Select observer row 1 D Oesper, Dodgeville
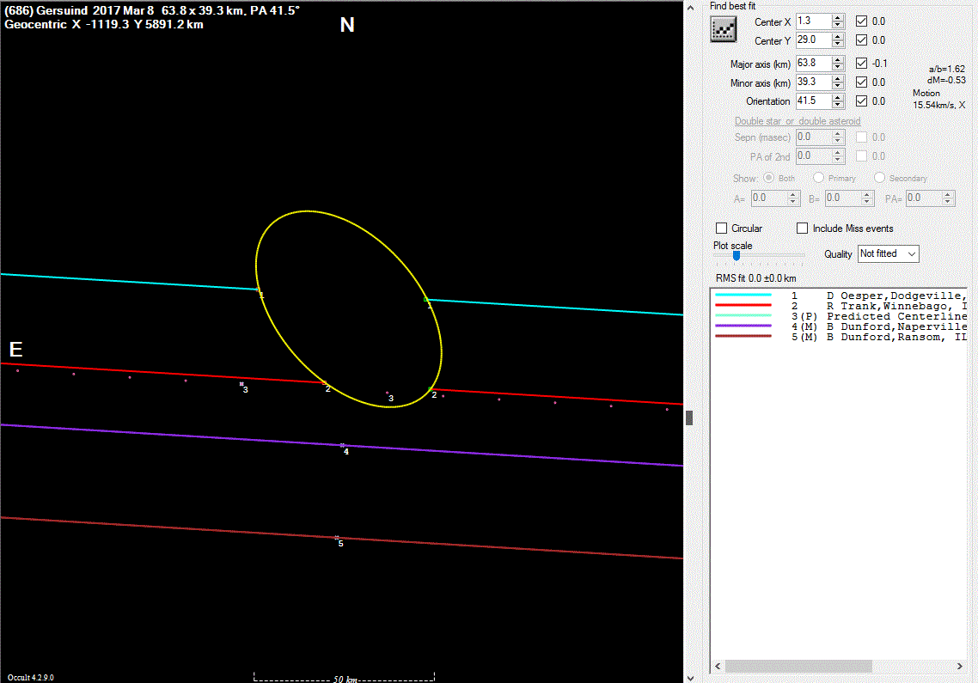978x683 pixels. tap(840, 296)
